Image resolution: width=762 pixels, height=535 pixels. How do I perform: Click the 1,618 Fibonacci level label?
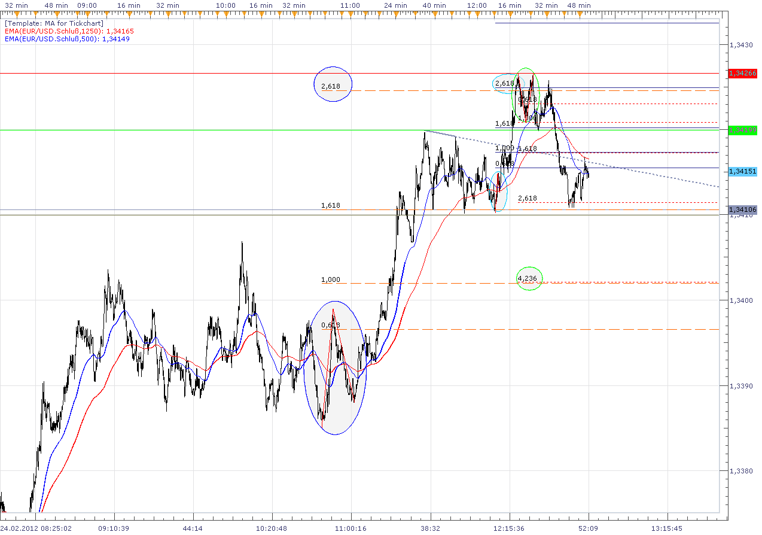(x=331, y=205)
